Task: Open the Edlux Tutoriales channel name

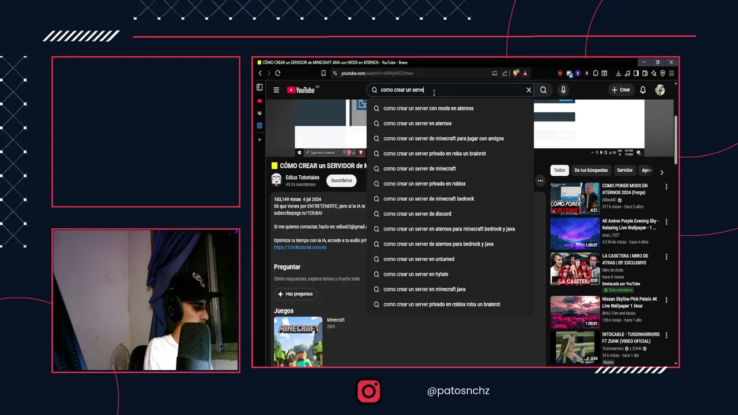Action: pyautogui.click(x=302, y=178)
